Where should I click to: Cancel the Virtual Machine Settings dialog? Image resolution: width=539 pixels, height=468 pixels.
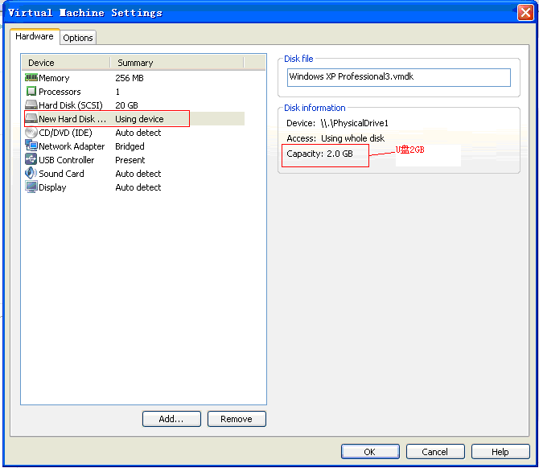click(435, 451)
